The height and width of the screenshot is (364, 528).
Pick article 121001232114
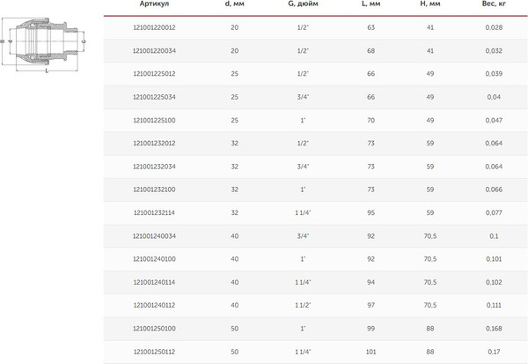click(154, 212)
